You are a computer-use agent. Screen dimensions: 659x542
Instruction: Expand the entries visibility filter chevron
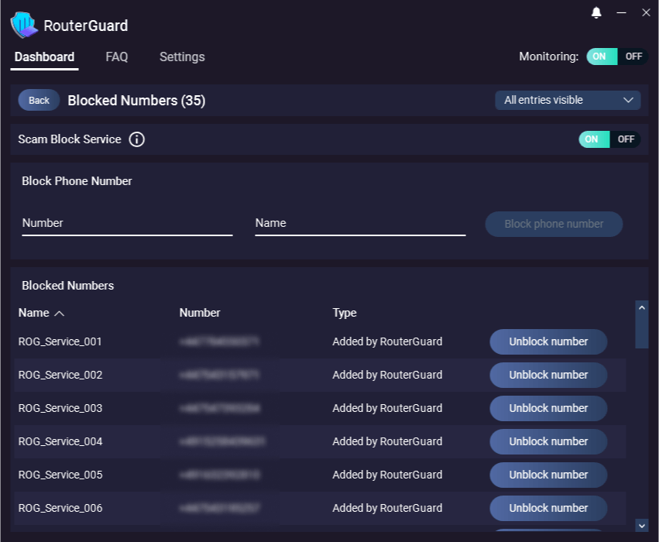(630, 100)
